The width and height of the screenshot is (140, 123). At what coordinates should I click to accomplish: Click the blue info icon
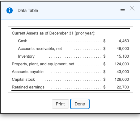click(x=10, y=10)
